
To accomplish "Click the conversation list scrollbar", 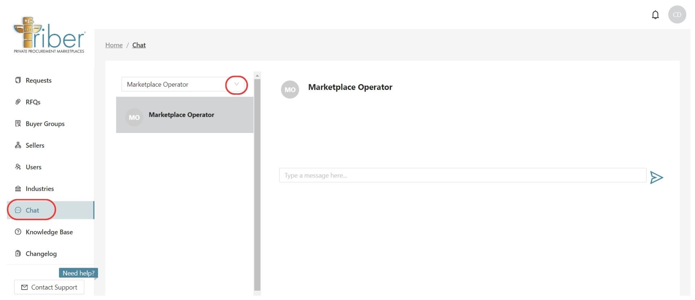I will [x=257, y=184].
